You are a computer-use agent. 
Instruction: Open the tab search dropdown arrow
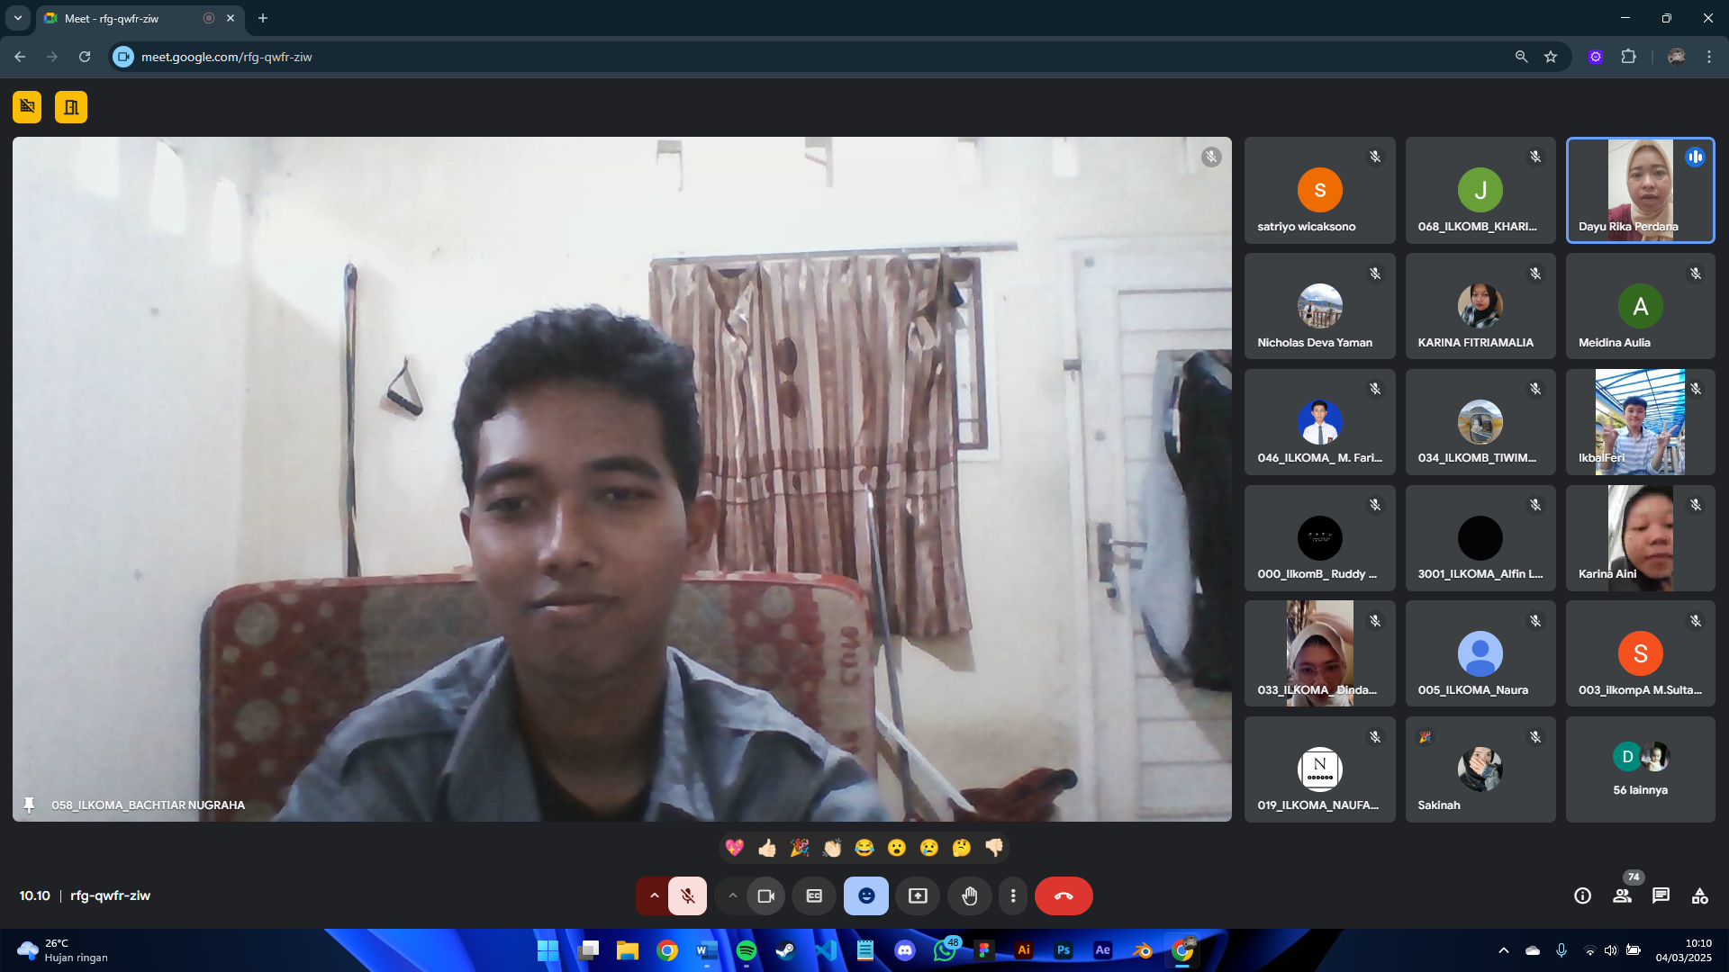pos(17,18)
